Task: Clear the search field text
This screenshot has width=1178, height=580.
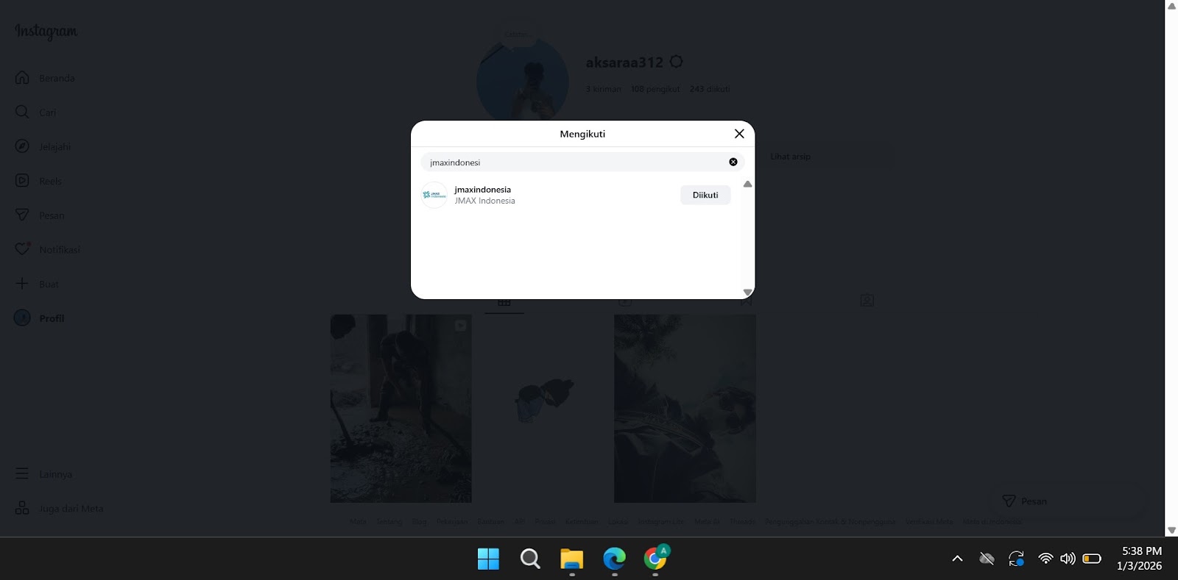Action: pyautogui.click(x=733, y=162)
